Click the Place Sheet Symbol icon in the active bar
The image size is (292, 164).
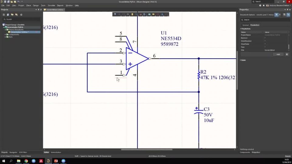[149, 14]
